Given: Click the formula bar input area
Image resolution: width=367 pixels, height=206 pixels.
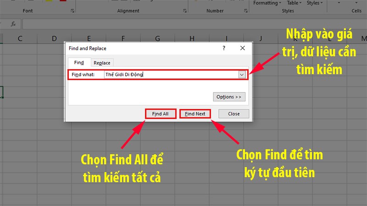Looking at the screenshot, I should pos(183,23).
